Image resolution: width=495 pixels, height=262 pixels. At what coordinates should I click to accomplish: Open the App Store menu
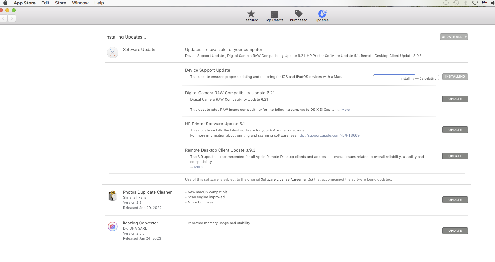25,3
